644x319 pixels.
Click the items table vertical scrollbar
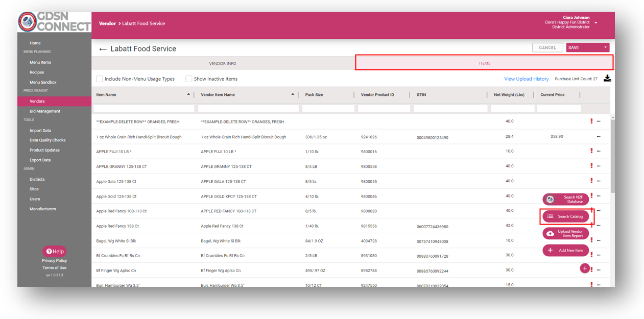coord(612,156)
